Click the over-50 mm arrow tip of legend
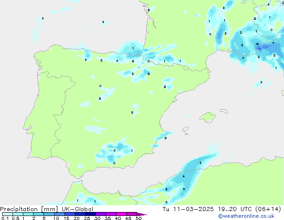Screen dimensions: 284x220 point(142,214)
